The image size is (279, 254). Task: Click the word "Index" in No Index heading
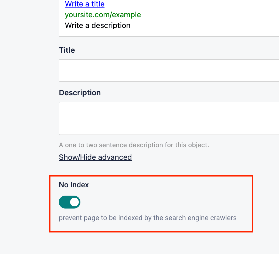point(80,185)
